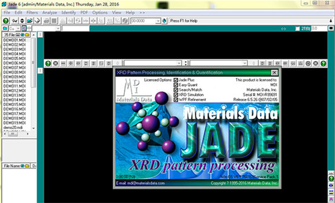Click the <> symbol on the teal bar

[284, 29]
